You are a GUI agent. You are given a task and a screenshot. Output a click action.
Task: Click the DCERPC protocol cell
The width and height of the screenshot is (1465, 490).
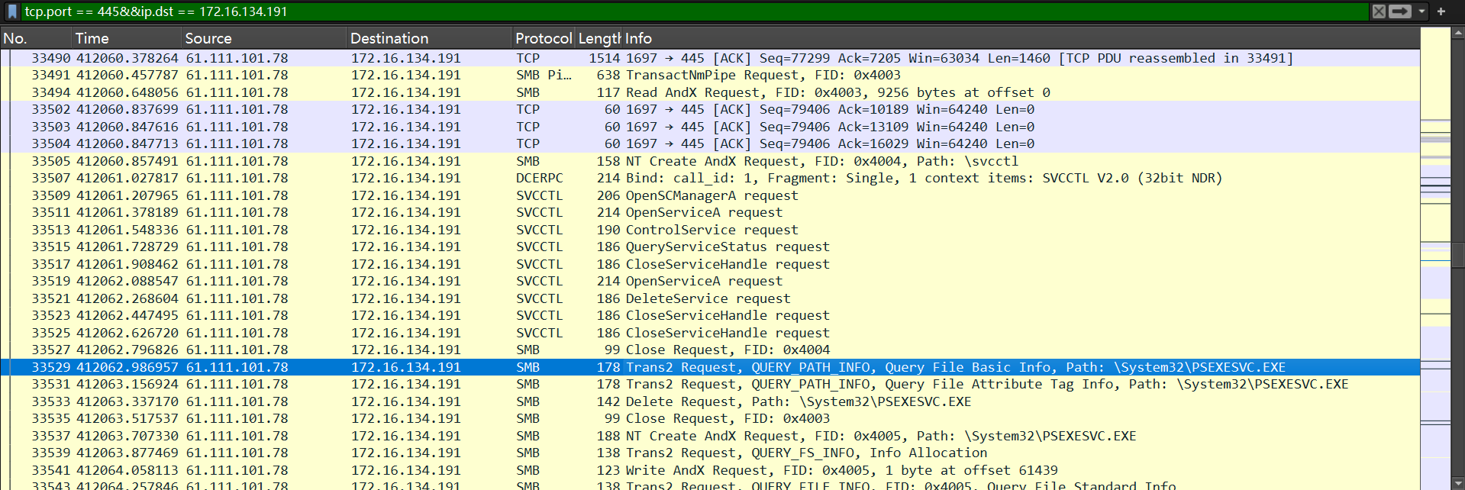tap(539, 178)
